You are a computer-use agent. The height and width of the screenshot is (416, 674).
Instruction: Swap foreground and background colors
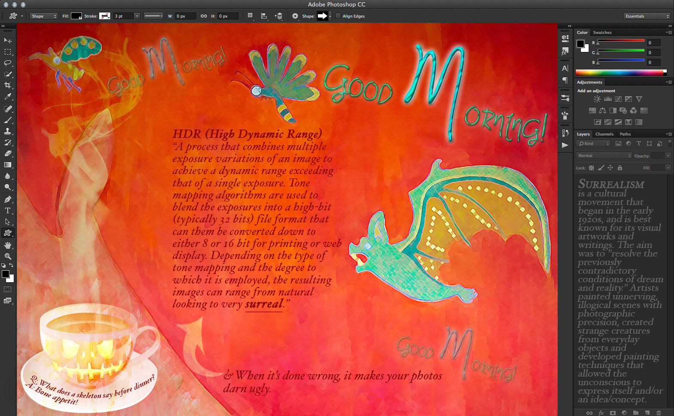click(x=12, y=265)
